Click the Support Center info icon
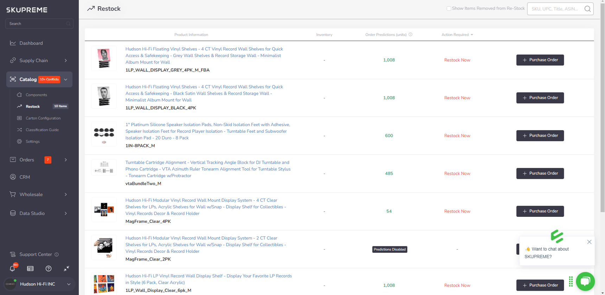 pyautogui.click(x=57, y=254)
